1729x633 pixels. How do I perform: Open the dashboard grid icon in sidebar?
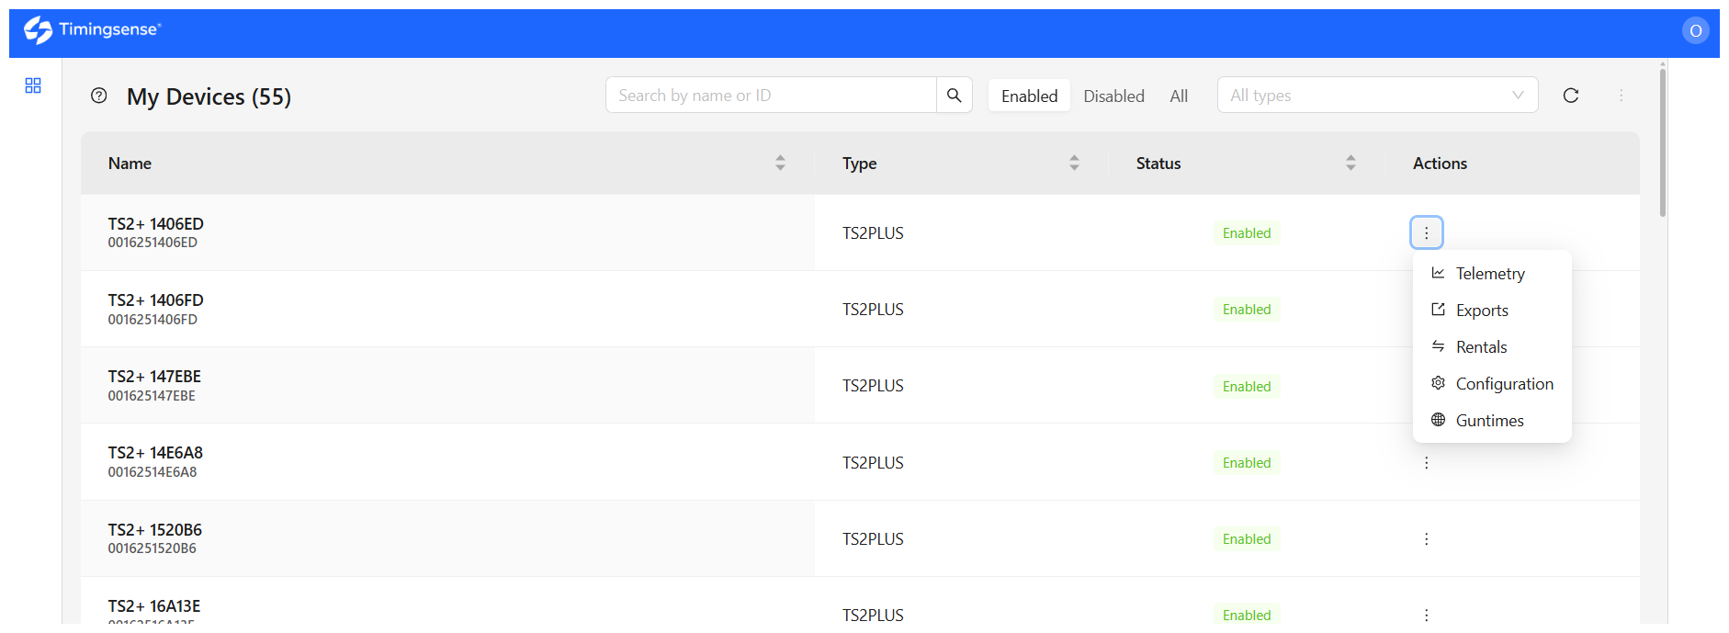pos(33,85)
